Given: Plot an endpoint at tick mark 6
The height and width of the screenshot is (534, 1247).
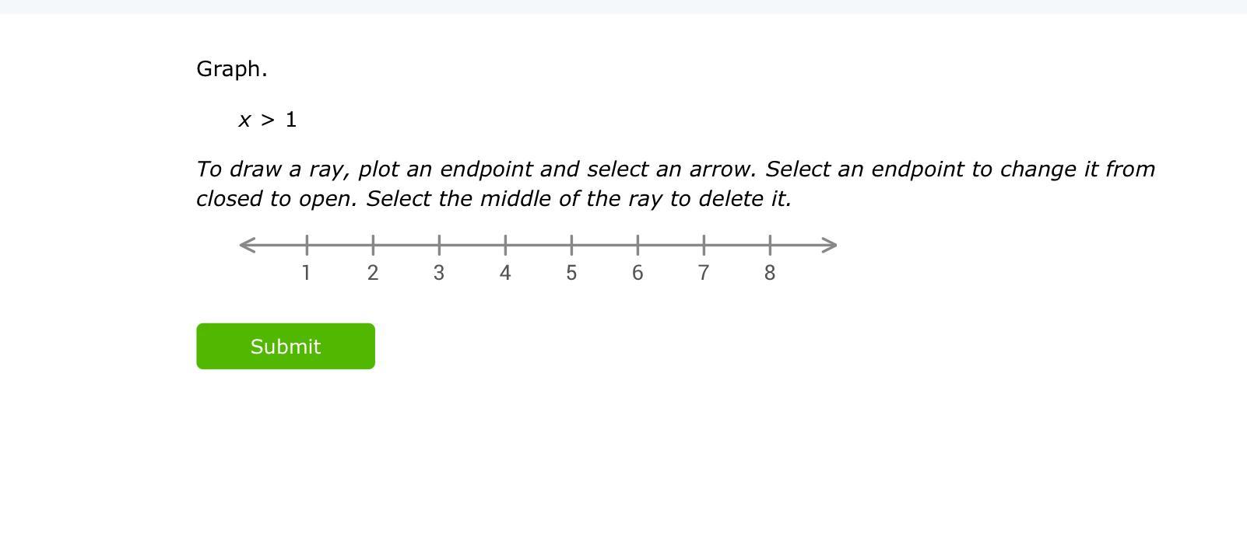Looking at the screenshot, I should point(638,245).
